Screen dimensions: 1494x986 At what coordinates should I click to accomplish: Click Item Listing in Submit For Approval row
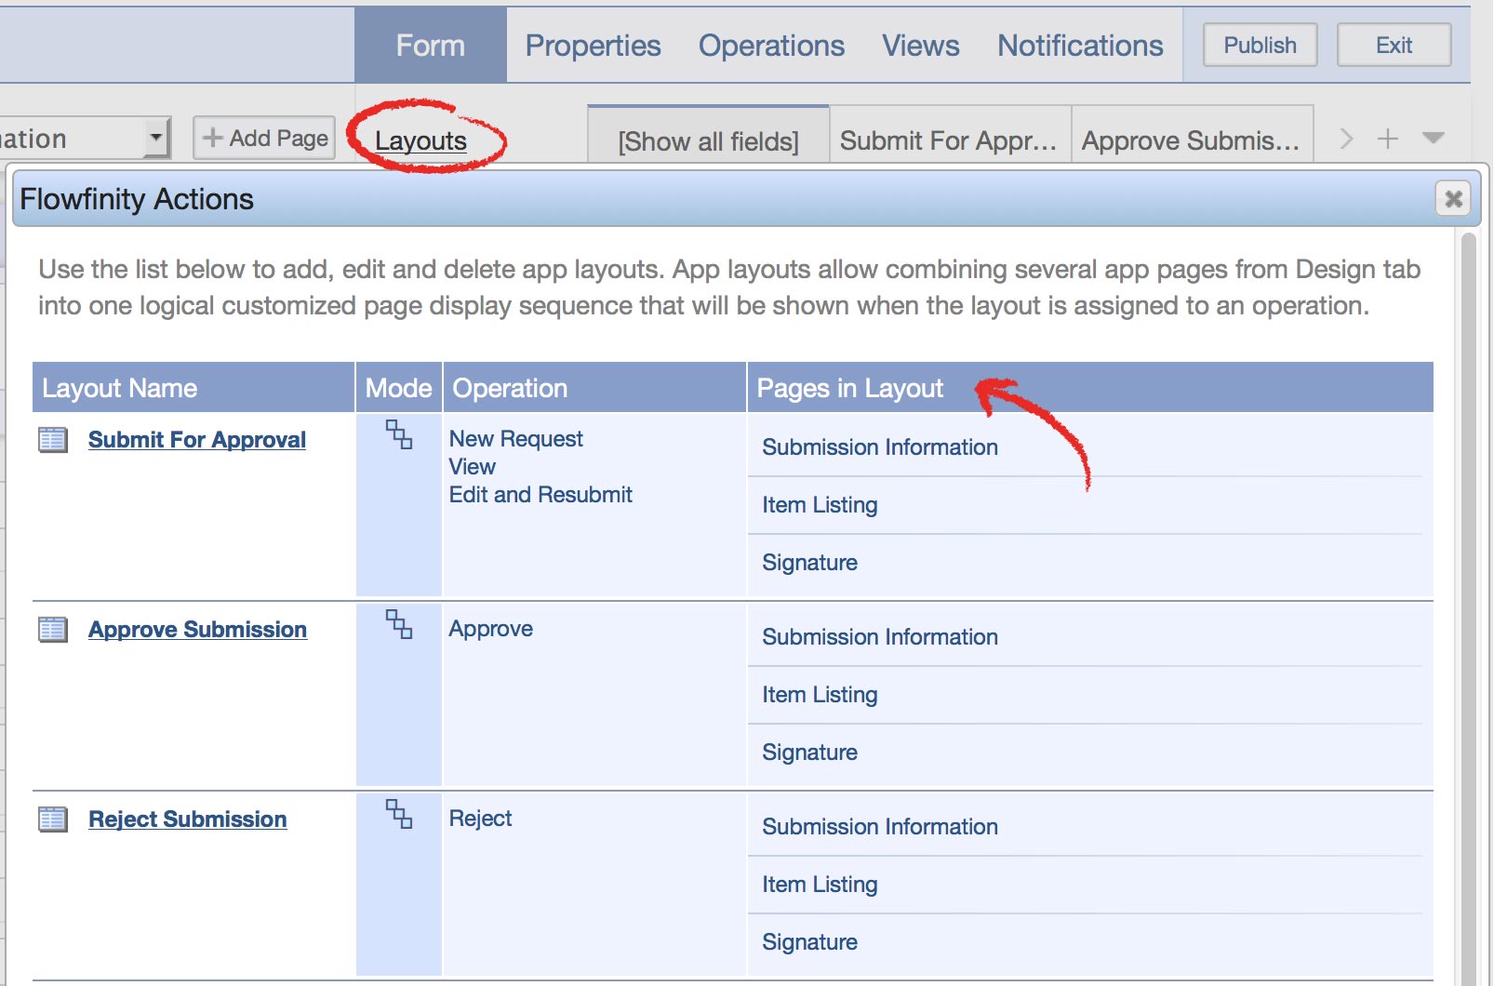coord(820,505)
